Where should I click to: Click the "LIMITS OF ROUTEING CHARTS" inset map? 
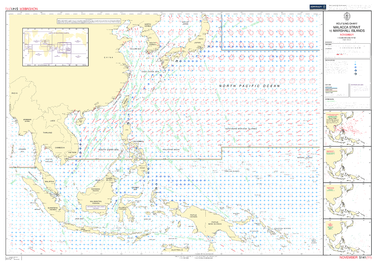[x=56, y=47]
